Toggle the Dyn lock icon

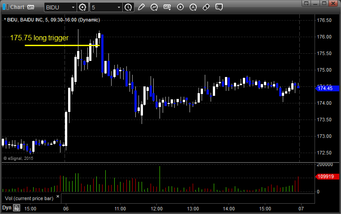click(x=16, y=208)
